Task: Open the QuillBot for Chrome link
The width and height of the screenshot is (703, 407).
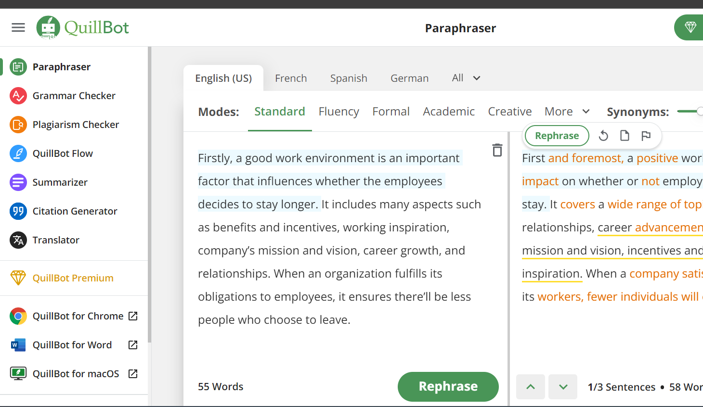Action: [x=78, y=316]
